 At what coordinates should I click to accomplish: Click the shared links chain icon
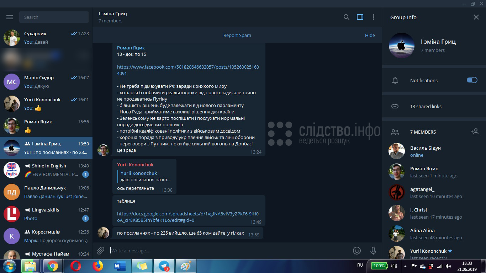(395, 106)
